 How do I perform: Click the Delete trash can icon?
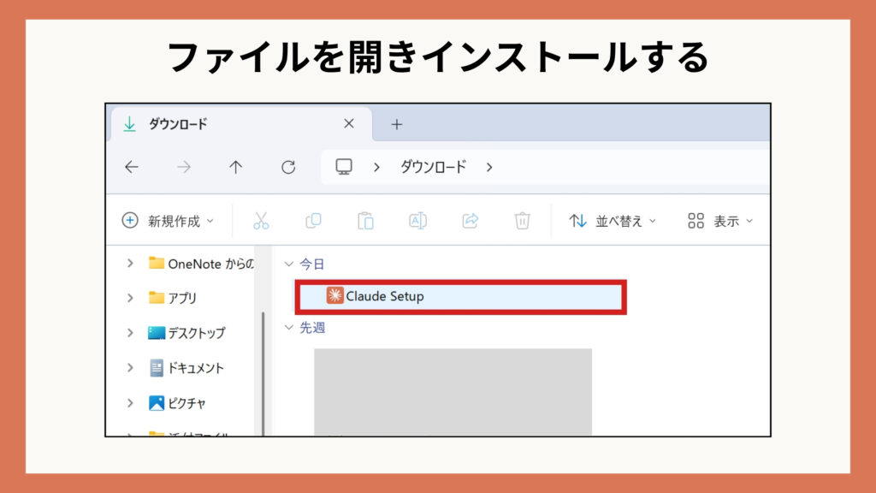[523, 221]
